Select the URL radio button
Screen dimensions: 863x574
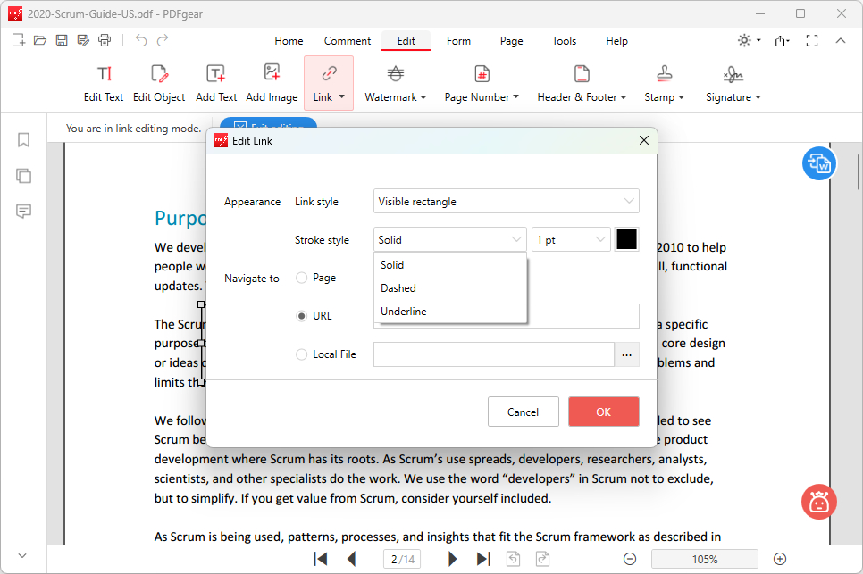[x=302, y=316]
